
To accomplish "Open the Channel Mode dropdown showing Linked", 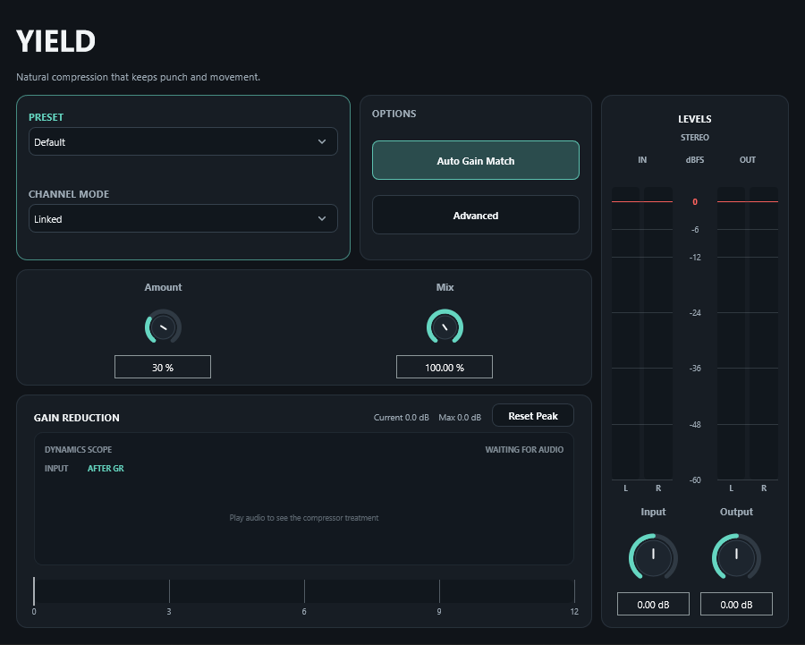I will pyautogui.click(x=182, y=219).
